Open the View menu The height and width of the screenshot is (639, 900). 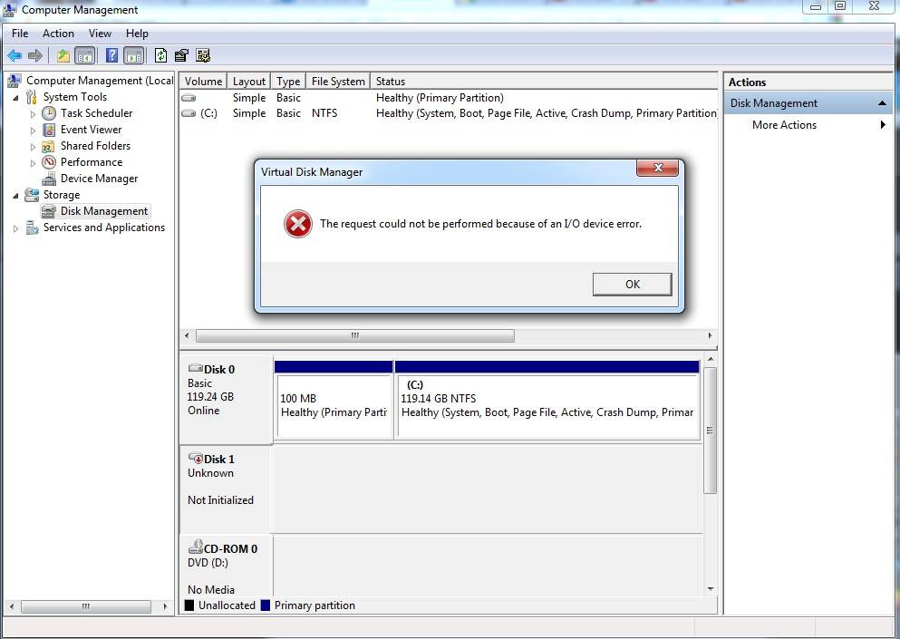click(x=100, y=34)
